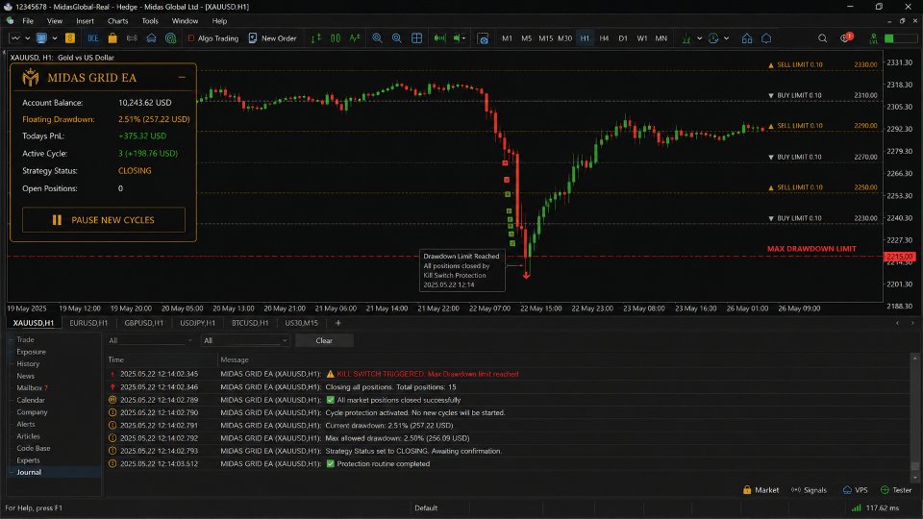Switch to M1 timeframe
Image resolution: width=923 pixels, height=519 pixels.
click(507, 38)
